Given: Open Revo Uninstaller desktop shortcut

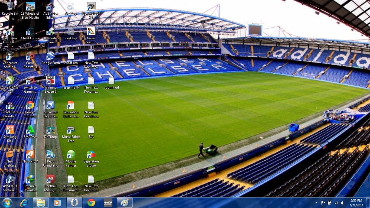Looking at the screenshot, I should [x=51, y=158].
